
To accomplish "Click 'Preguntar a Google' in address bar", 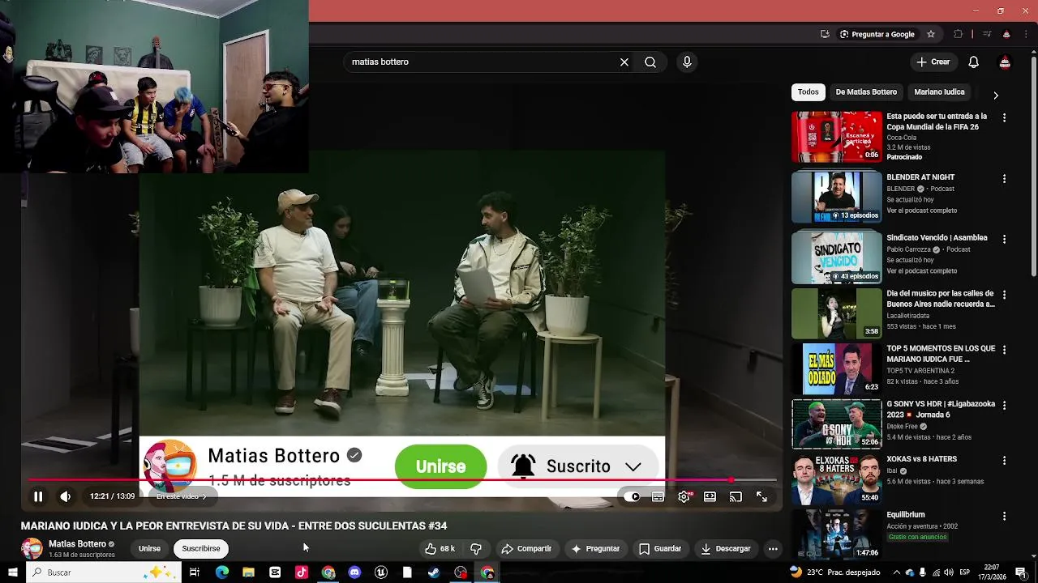I will click(x=877, y=34).
